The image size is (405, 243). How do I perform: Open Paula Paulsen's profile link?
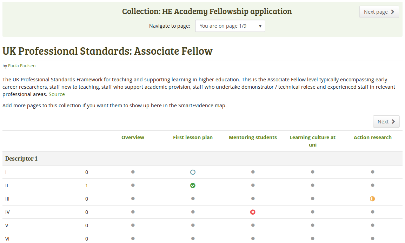coord(22,66)
